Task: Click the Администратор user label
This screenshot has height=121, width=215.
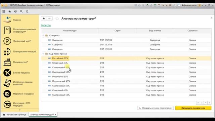Action: coord(189,5)
